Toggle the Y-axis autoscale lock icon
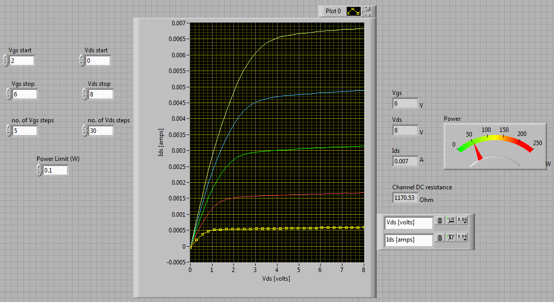The image size is (554, 302). (x=439, y=238)
